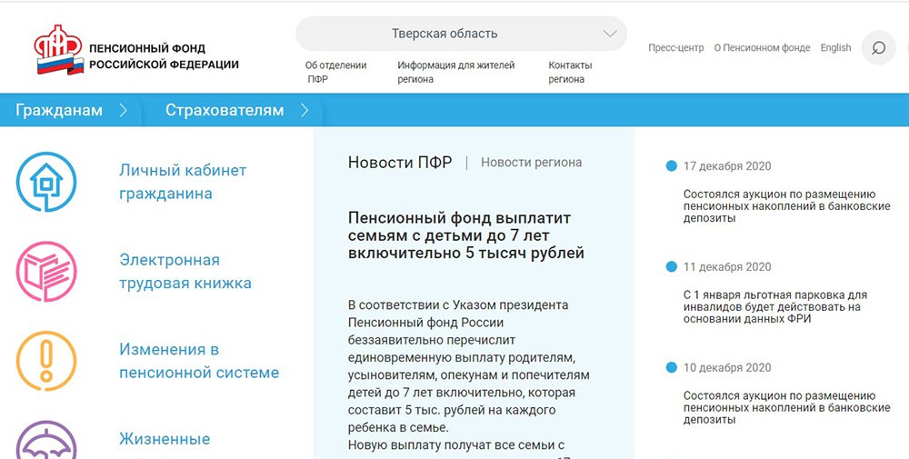Expand the Страхователям menu arrow
The image size is (909, 459).
click(305, 110)
